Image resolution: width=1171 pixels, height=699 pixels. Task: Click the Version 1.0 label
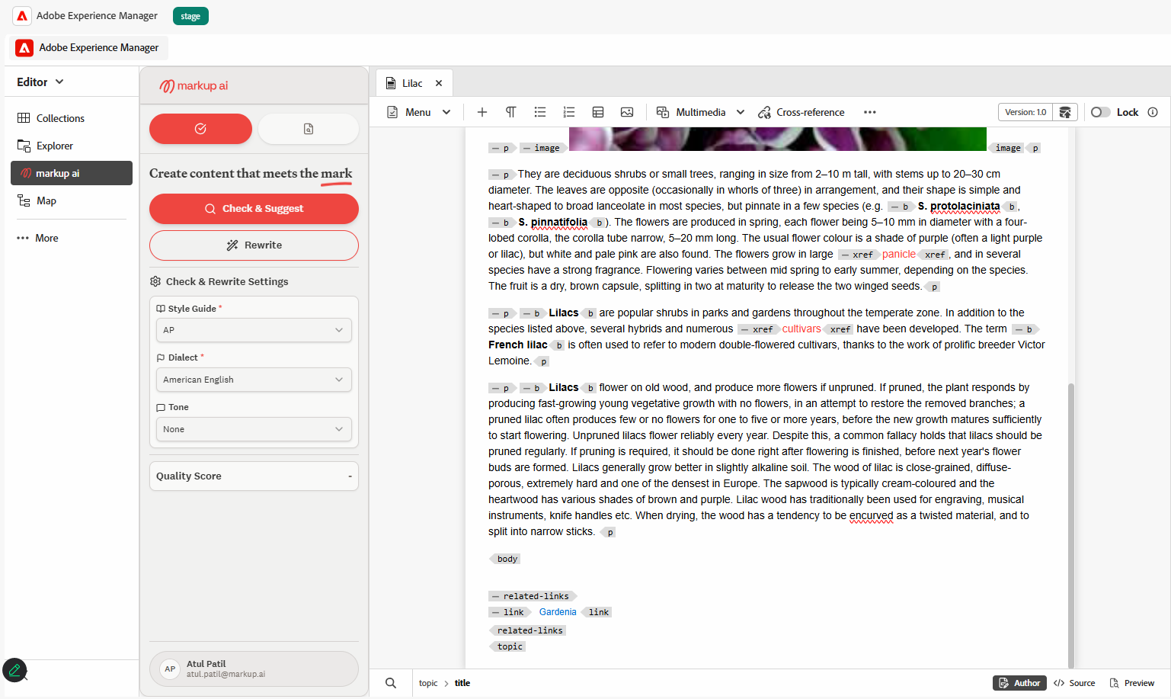point(1025,112)
